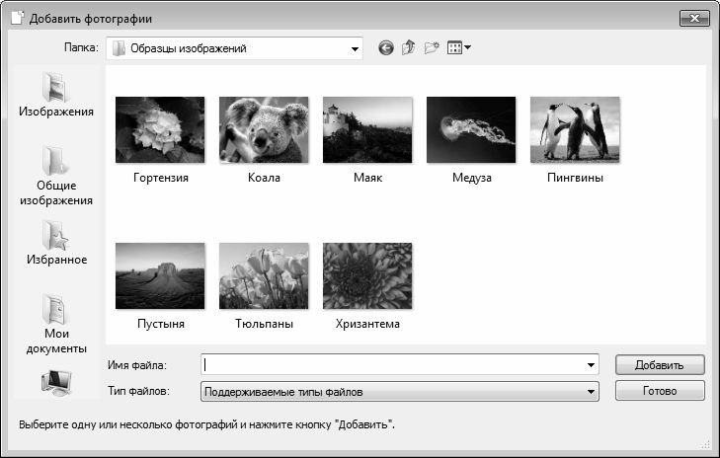This screenshot has width=720, height=458.
Task: Select the Хризантема photo thumbnail
Action: click(367, 275)
